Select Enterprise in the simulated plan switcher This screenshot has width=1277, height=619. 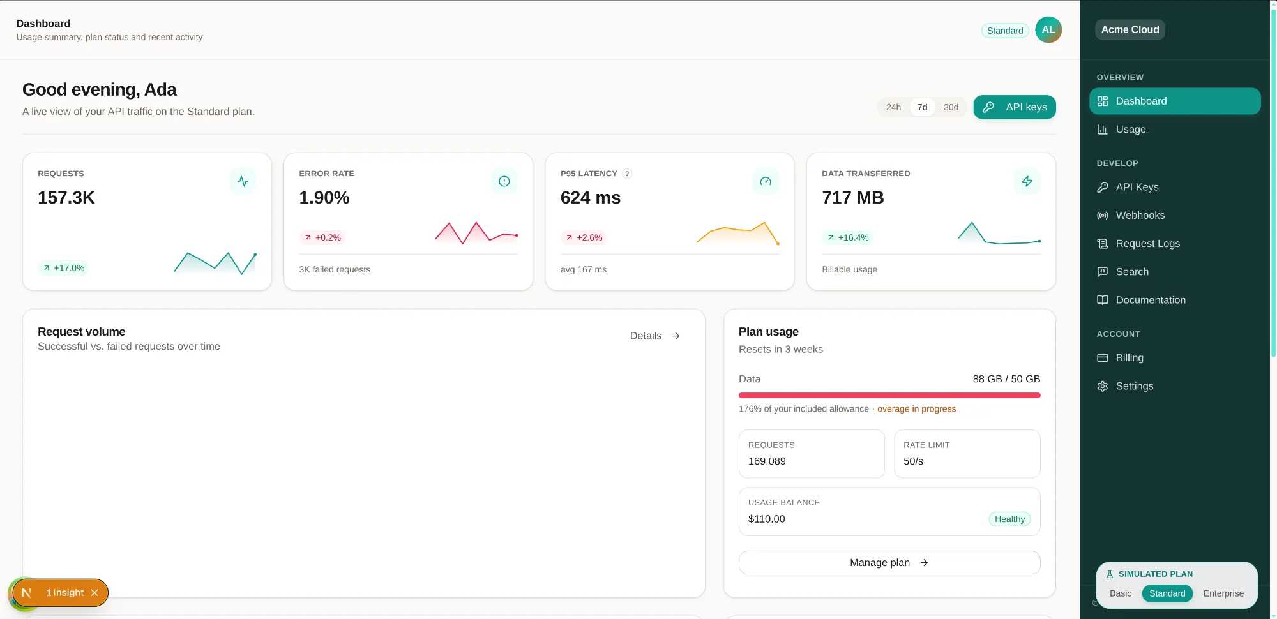[1223, 593]
